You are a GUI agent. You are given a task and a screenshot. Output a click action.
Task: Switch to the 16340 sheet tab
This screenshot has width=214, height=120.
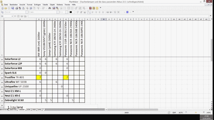pos(28,110)
